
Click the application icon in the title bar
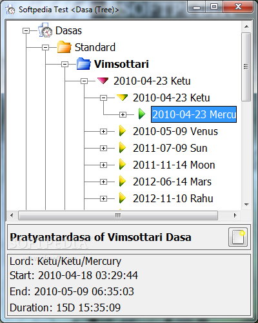click(x=10, y=10)
